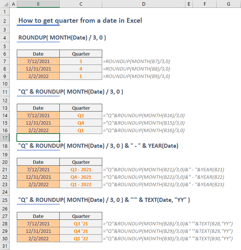Select cell showing 'Q1 - 2022'
241x250 pixels.
coord(81,184)
